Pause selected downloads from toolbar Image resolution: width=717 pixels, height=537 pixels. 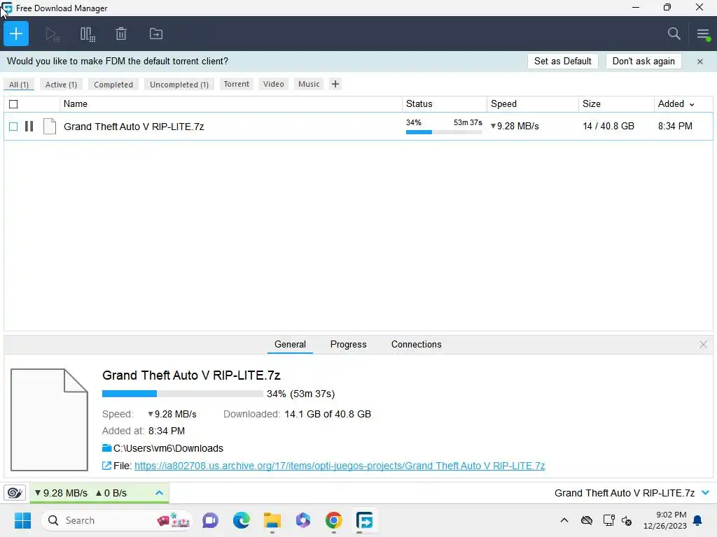point(88,34)
